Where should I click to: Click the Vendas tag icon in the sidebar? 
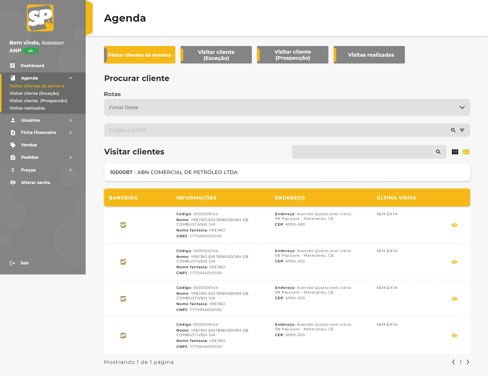point(13,145)
